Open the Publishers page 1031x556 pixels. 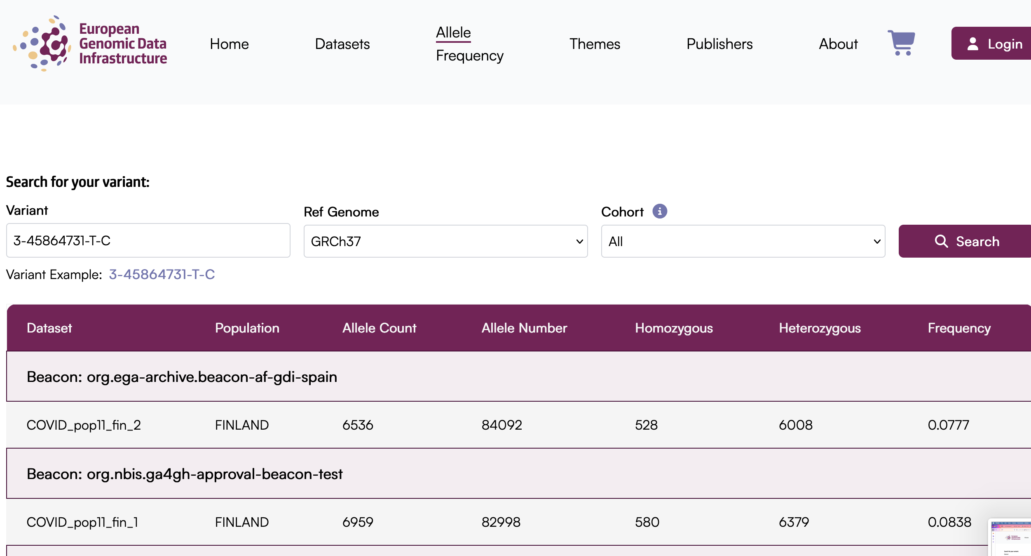[x=719, y=44]
